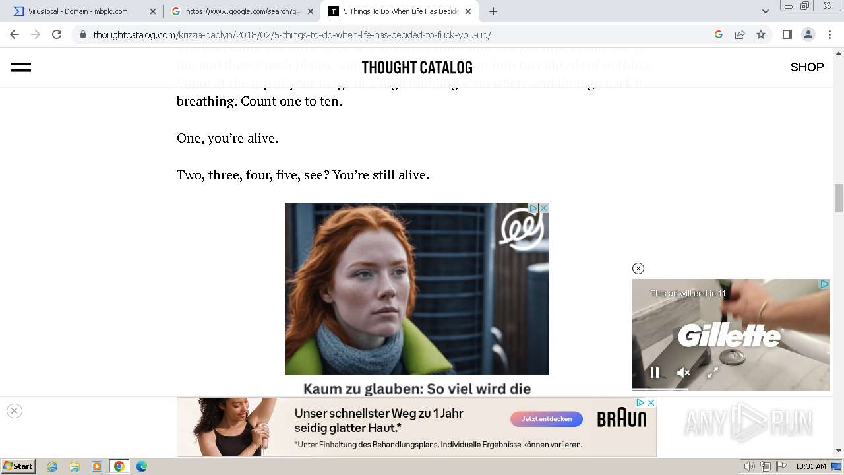
Task: Click the Braun logo in banner
Action: pos(622,419)
